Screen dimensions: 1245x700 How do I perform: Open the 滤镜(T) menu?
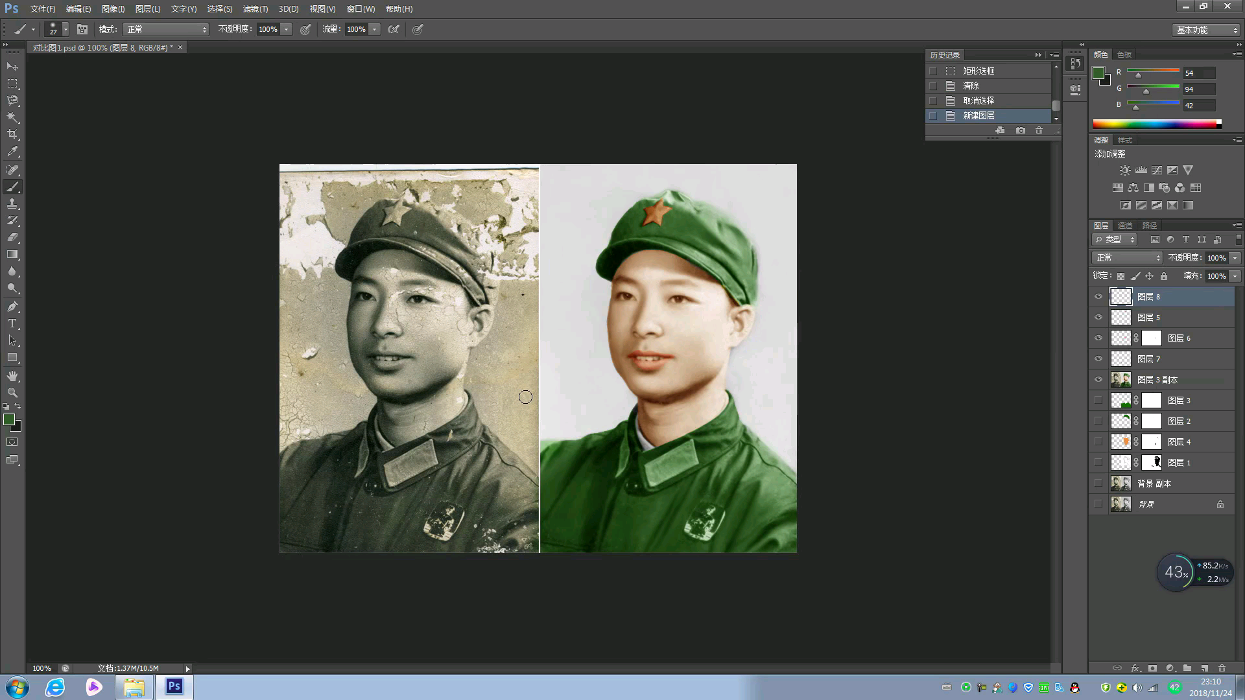[255, 9]
